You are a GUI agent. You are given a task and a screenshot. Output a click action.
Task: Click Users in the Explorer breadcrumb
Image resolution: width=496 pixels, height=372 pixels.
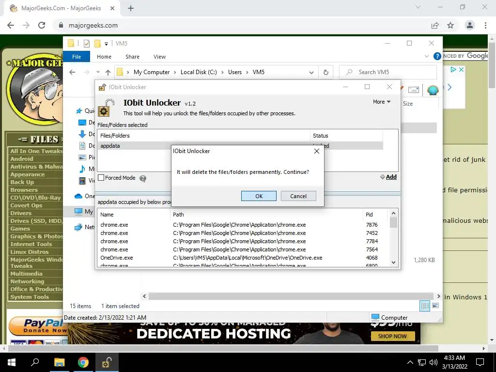[235, 72]
